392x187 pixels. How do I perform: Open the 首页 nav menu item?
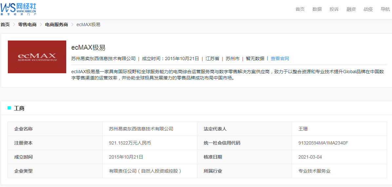[300, 9]
